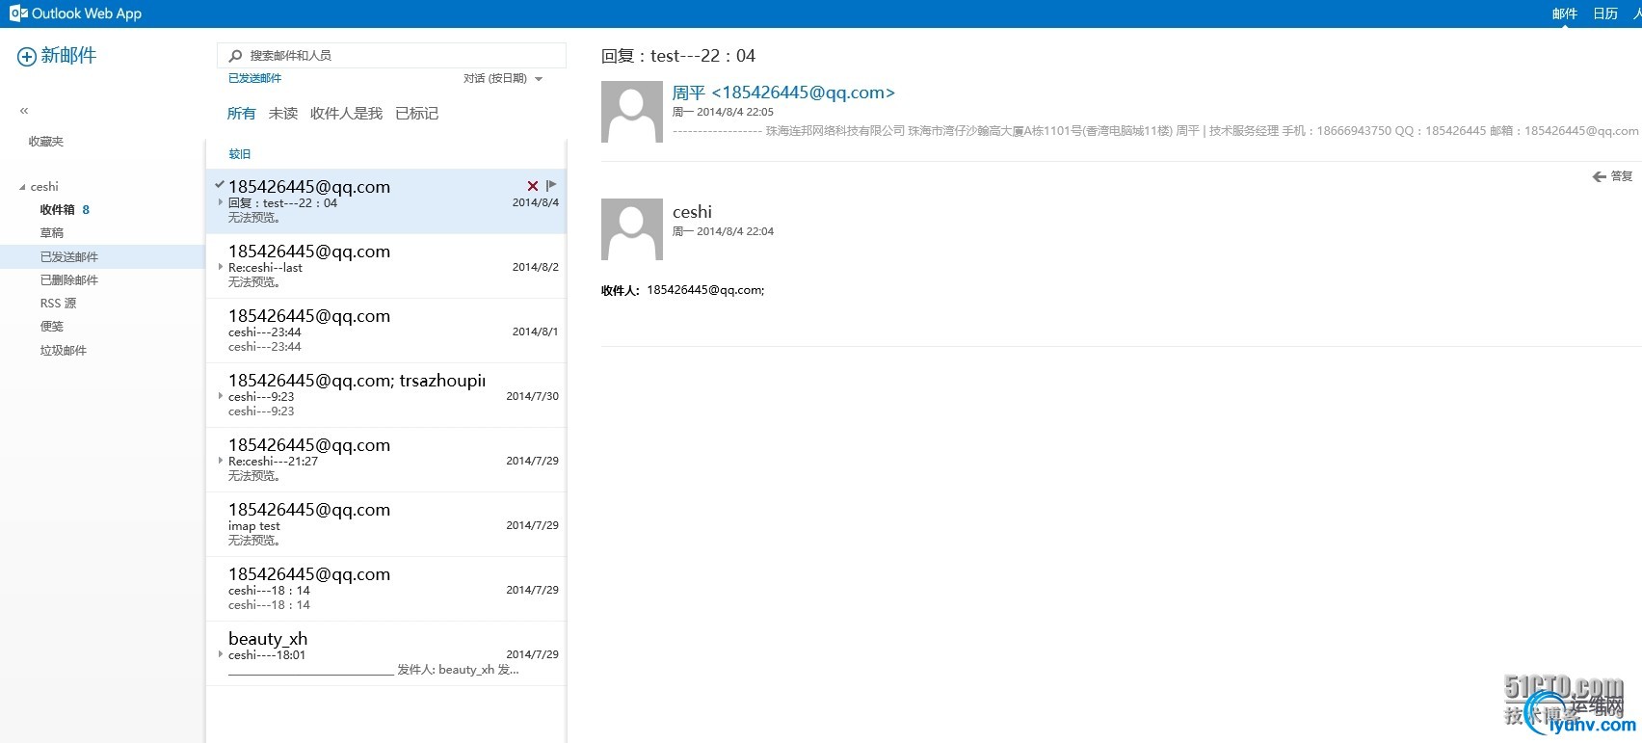Expand the Re:ceshi--last conversation
This screenshot has height=743, width=1642.
tap(221, 267)
